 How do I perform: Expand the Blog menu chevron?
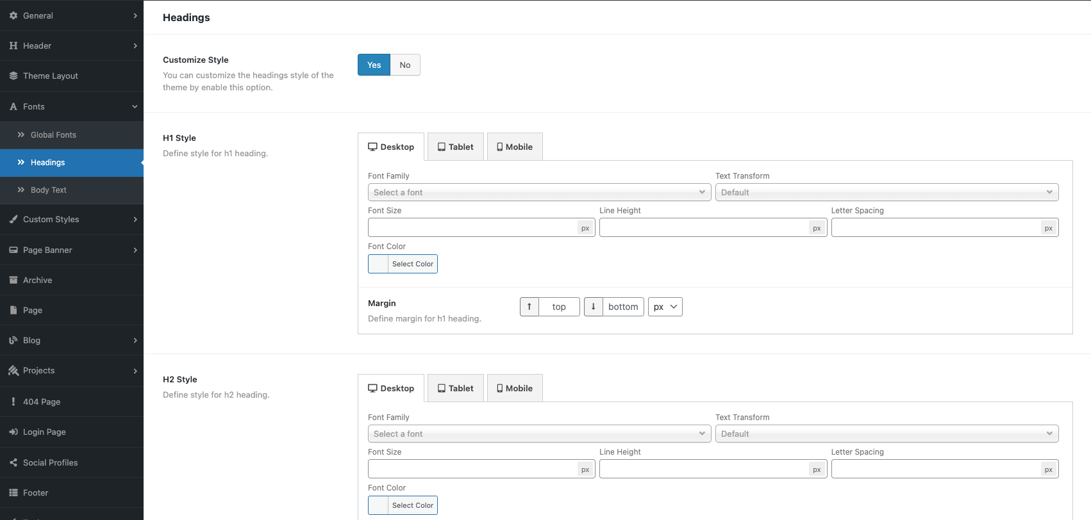(x=135, y=340)
